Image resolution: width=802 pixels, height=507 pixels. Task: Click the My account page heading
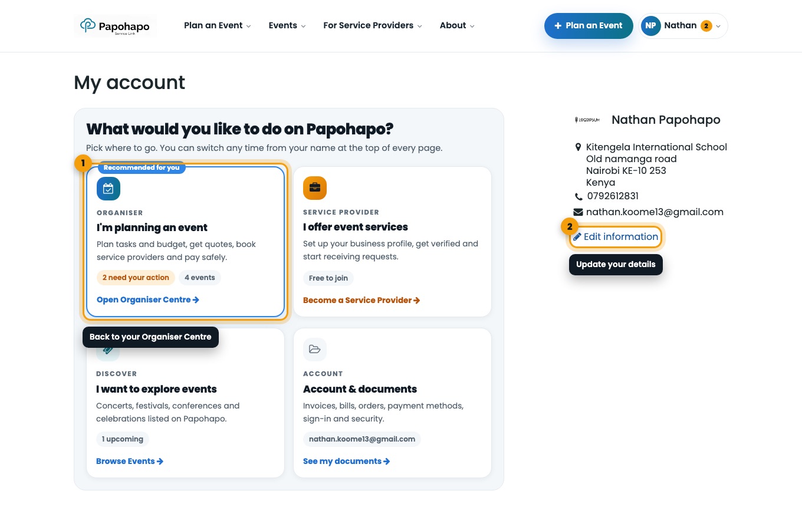click(x=130, y=83)
